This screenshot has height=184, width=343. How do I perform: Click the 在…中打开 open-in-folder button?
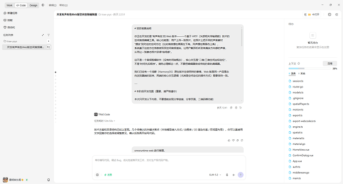(x=312, y=14)
